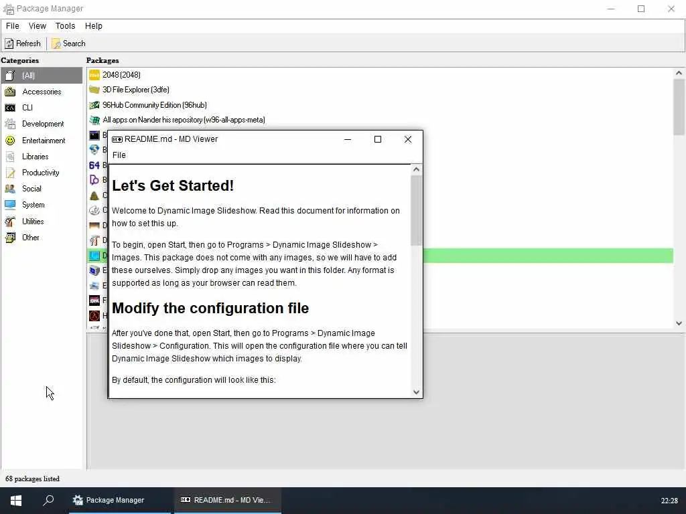
Task: Select the Social category
Action: 42,189
